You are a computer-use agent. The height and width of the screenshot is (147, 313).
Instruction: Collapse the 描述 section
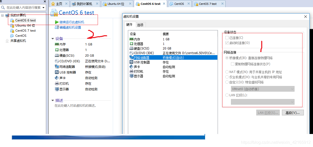(x=53, y=101)
